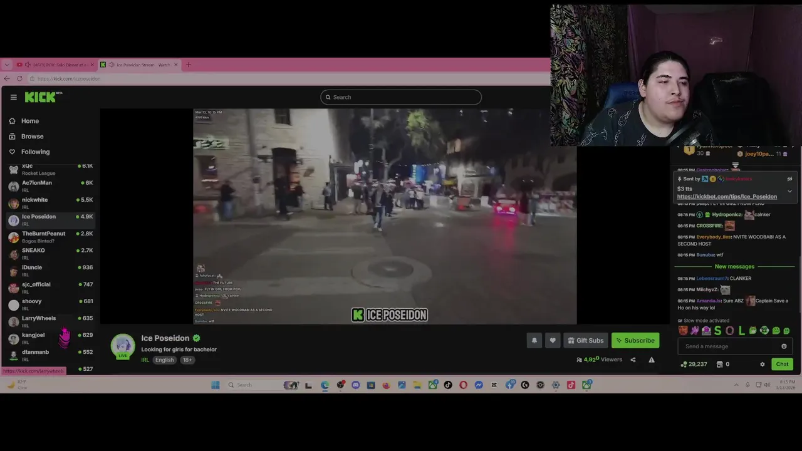This screenshot has width=802, height=451.
Task: Open LarryWheels channel in sidebar
Action: (x=50, y=321)
